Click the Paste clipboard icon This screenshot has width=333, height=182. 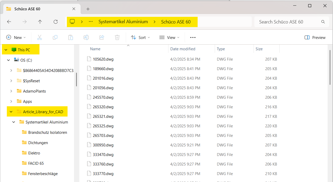[71, 38]
